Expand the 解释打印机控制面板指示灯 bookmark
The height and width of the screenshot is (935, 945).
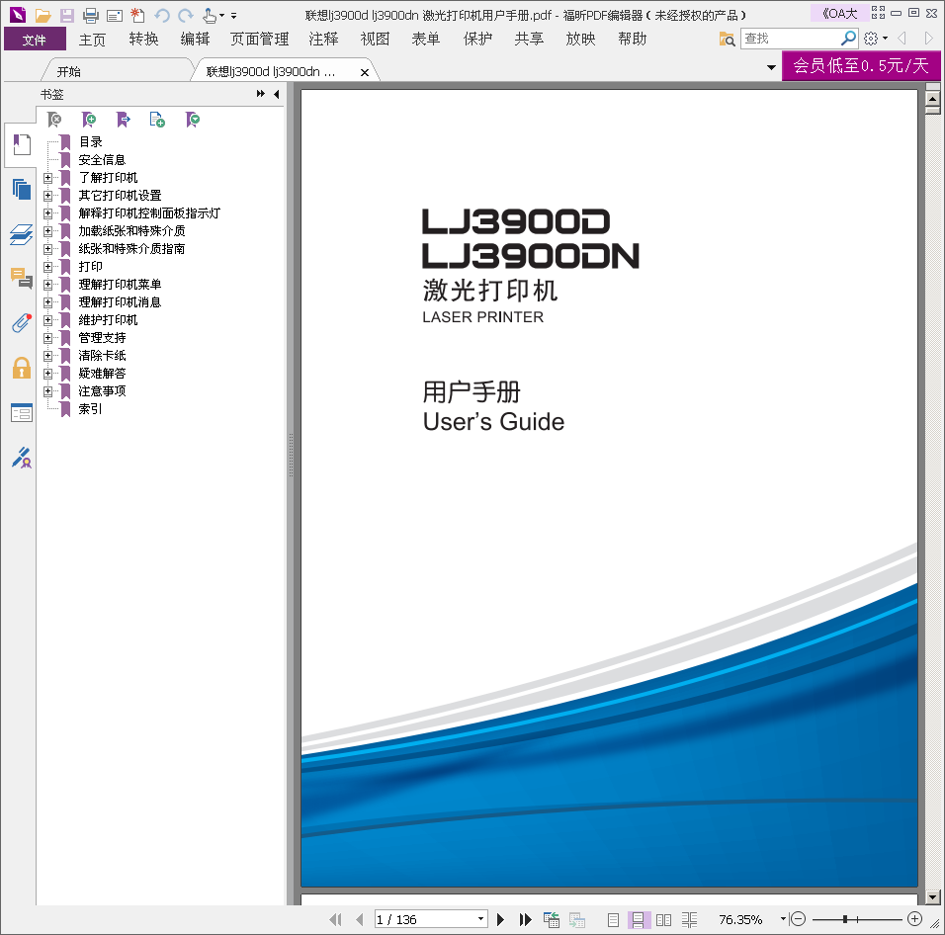click(x=47, y=213)
